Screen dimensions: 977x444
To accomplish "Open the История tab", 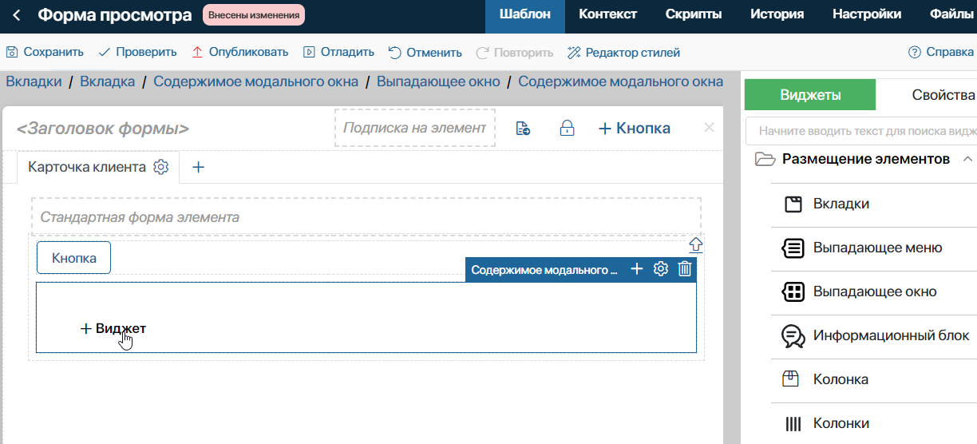I will click(x=777, y=14).
